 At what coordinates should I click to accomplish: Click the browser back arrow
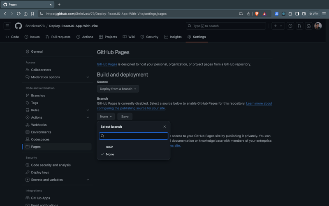5,14
